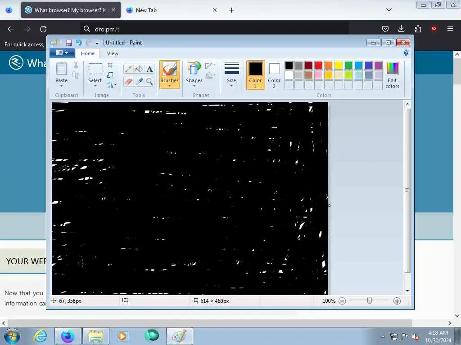Click the uBlock Origin toolbar icon

[434, 28]
